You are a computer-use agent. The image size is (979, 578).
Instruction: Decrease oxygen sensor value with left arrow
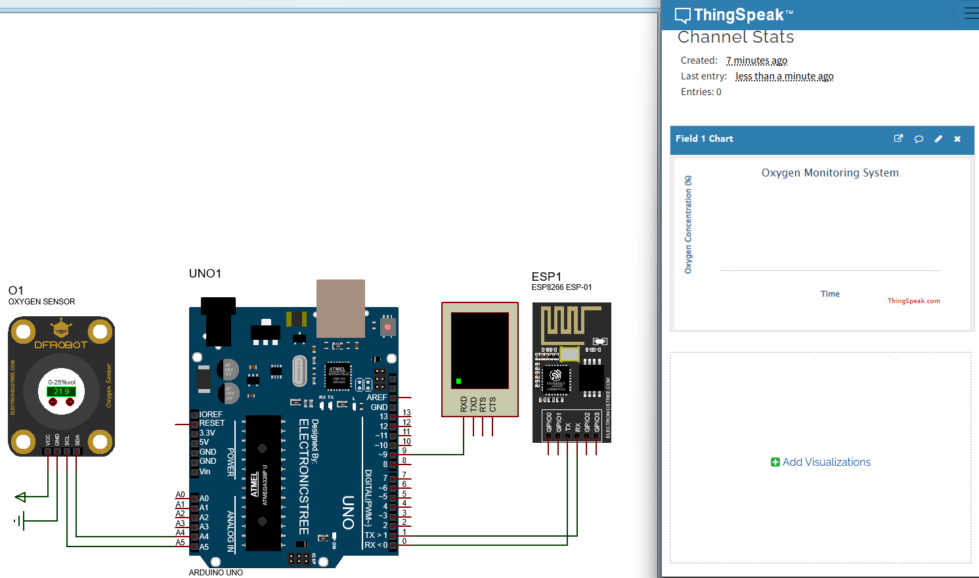click(53, 402)
